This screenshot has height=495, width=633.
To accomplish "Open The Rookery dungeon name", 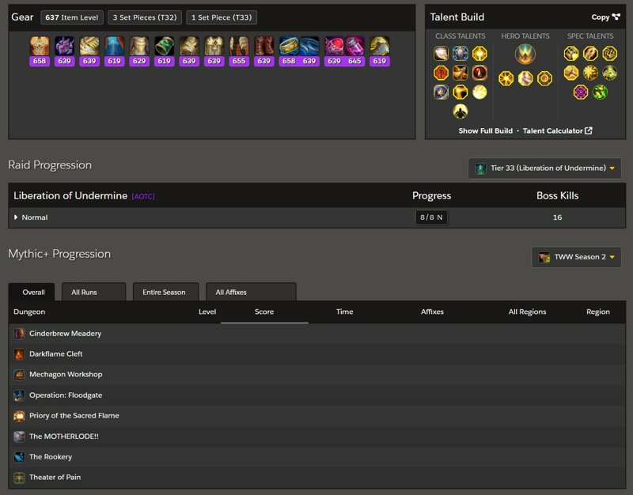I will pos(51,457).
